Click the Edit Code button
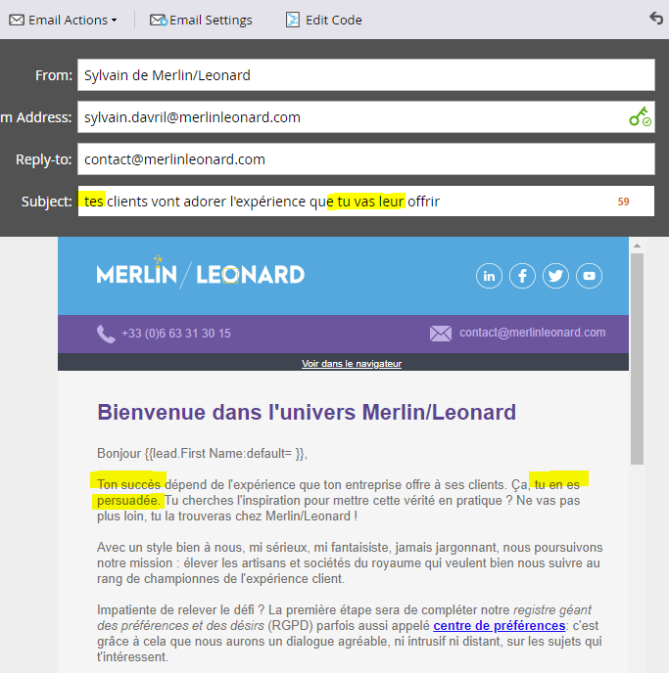The image size is (669, 673). pyautogui.click(x=324, y=21)
